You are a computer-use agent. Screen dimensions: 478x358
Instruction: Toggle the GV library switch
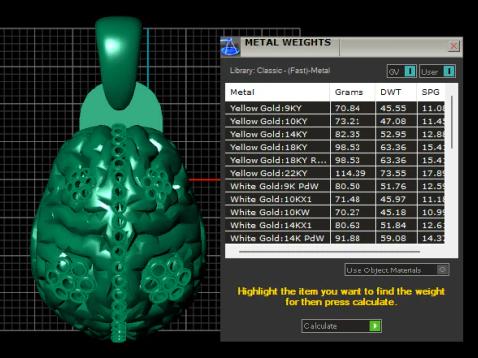tap(402, 71)
